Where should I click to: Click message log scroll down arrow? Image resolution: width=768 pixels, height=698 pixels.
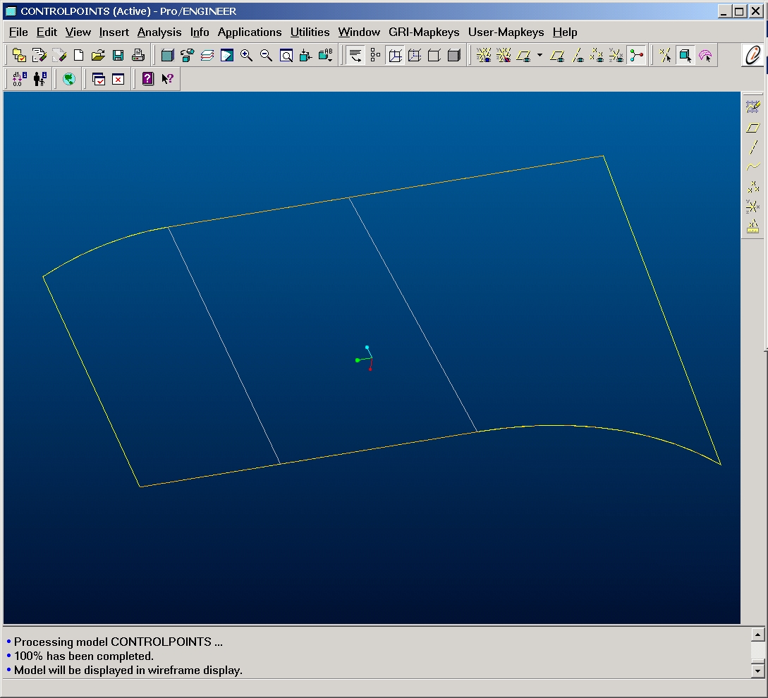pyautogui.click(x=757, y=671)
